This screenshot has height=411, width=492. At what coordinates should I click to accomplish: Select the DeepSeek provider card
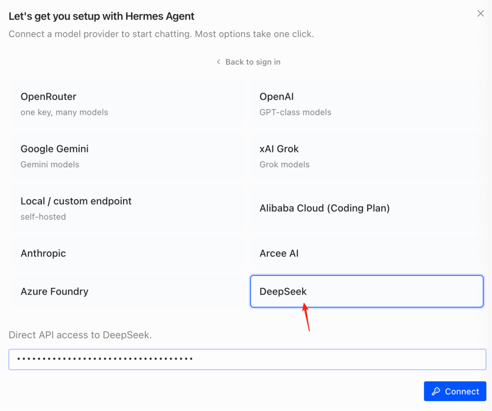(367, 291)
